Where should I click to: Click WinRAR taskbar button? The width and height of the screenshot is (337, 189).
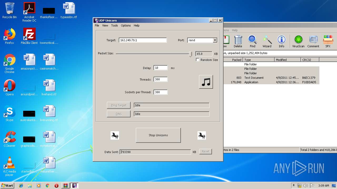coord(65,186)
